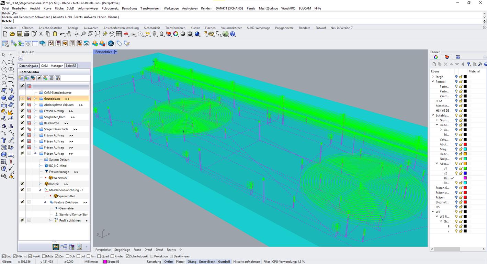Expand Abdeckplatte Vakuum tree node
This screenshot has width=487, height=264.
[35, 105]
